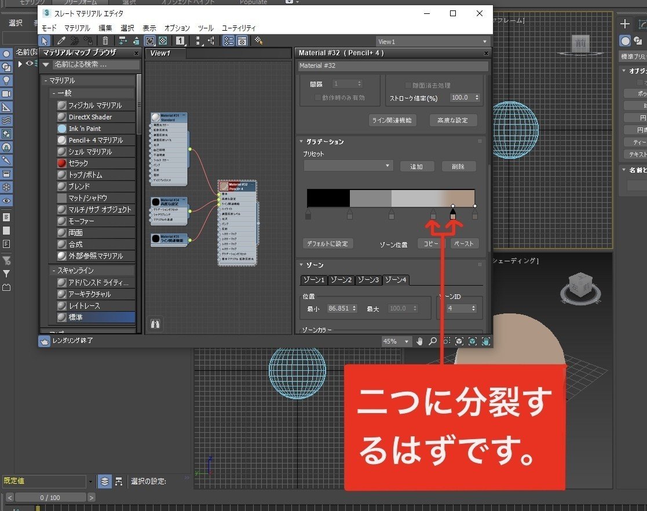Click the ペースト zone position button
This screenshot has width=647, height=511.
click(464, 243)
